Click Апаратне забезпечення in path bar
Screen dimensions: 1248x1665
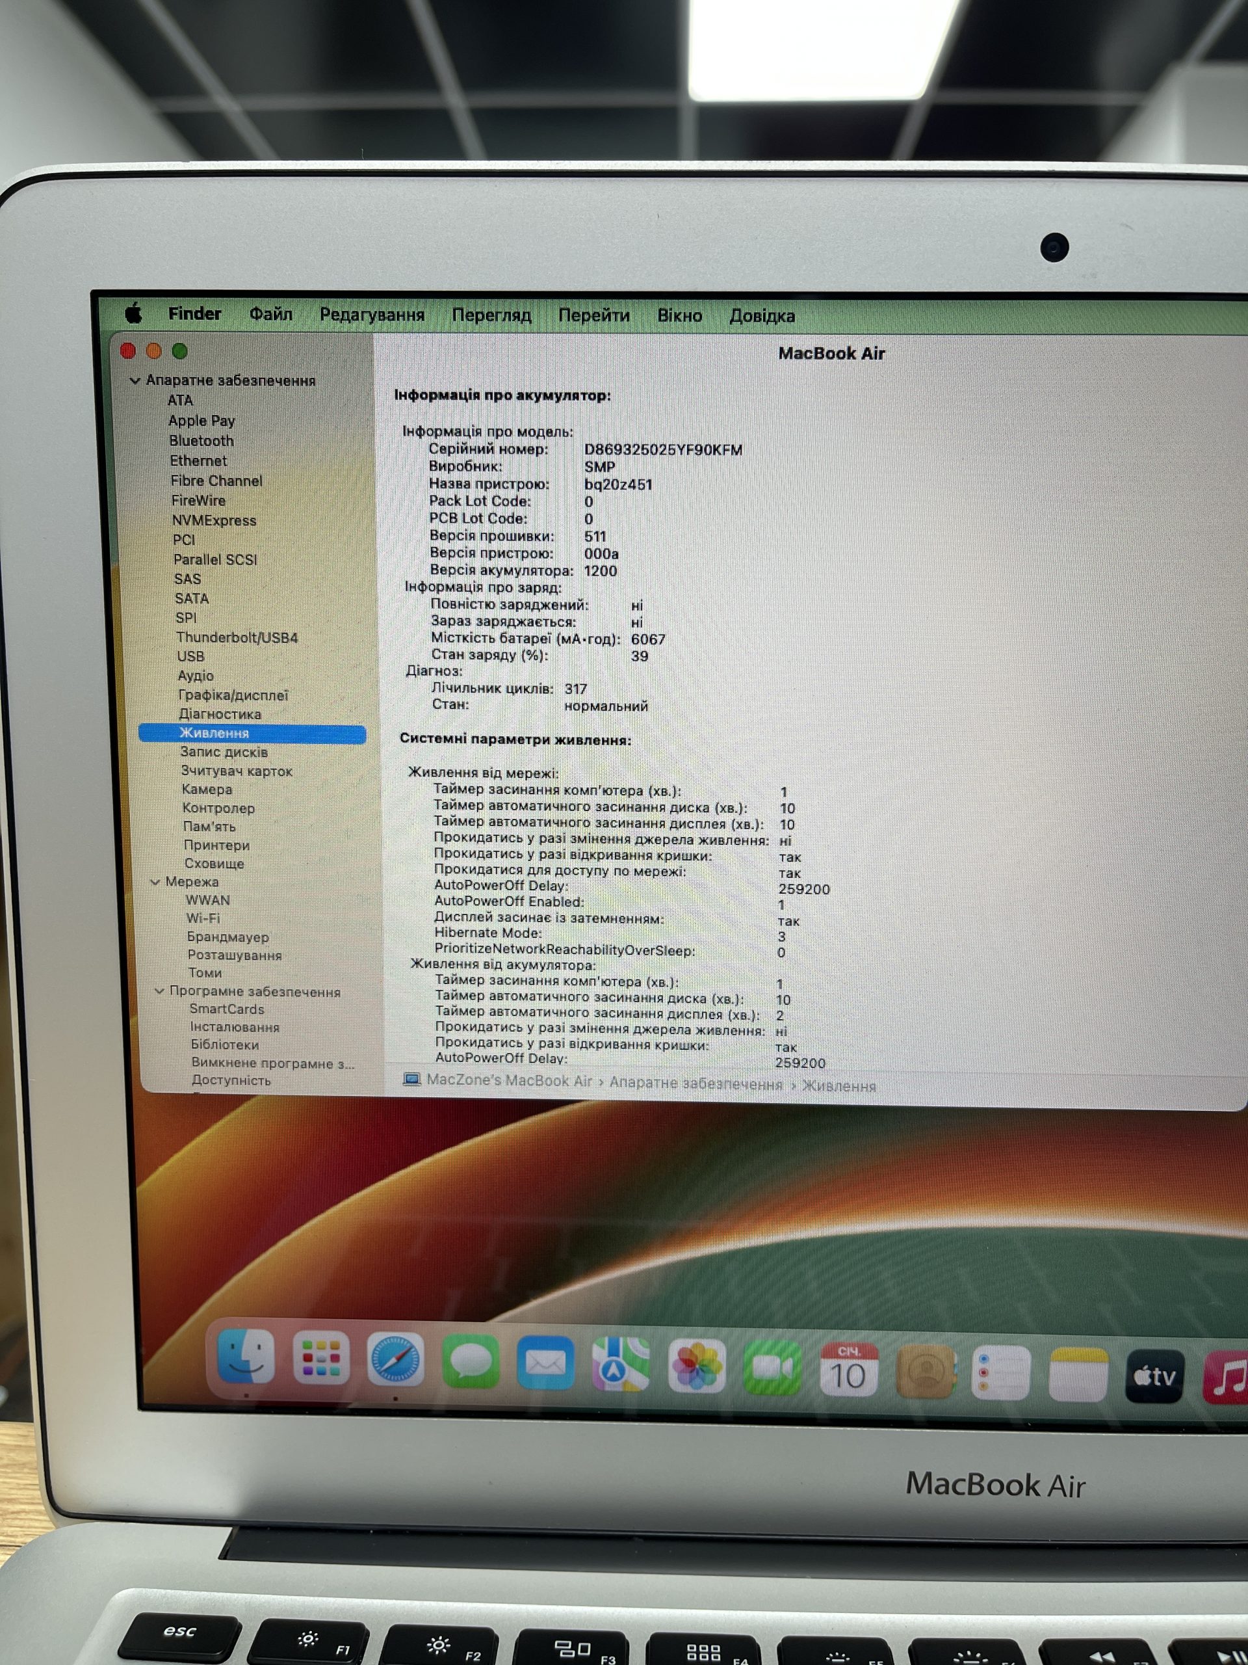(x=696, y=1083)
